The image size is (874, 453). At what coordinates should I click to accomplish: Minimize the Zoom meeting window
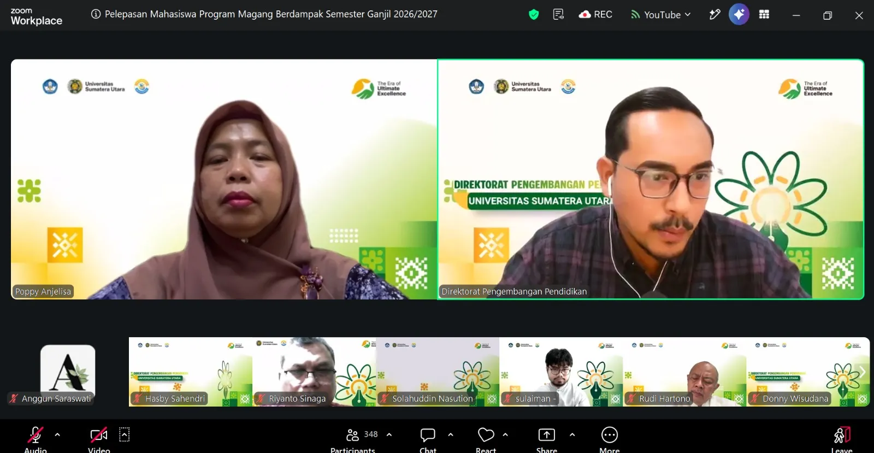(796, 15)
